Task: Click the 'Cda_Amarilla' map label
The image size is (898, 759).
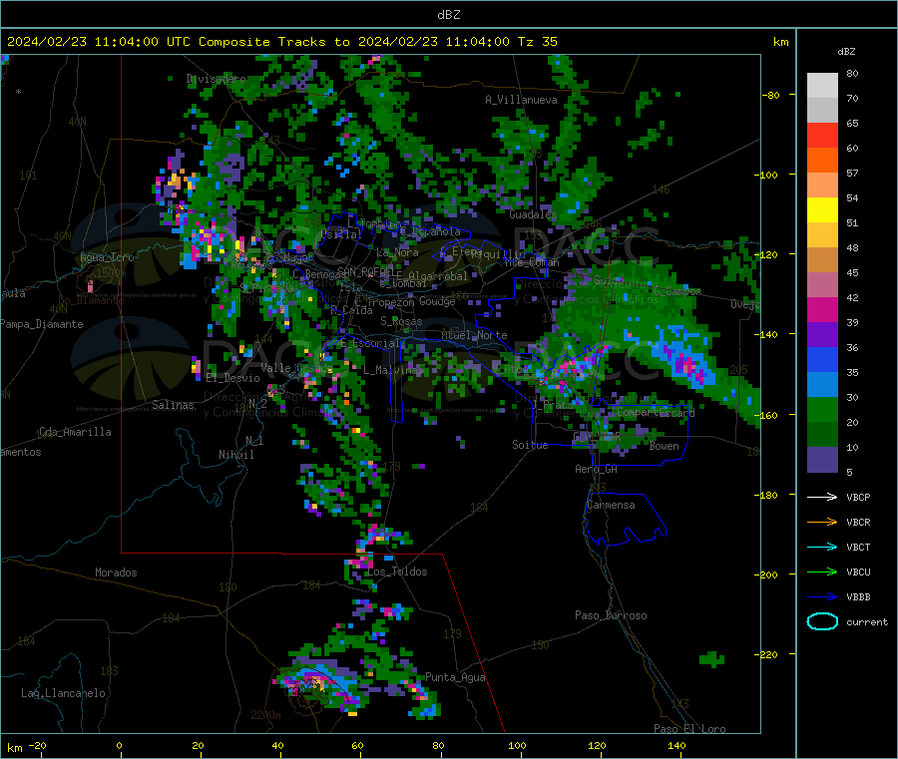Action: (75, 432)
